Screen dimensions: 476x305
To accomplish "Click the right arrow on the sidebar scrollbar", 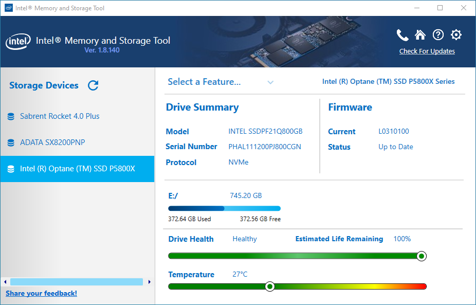I will pos(150,282).
